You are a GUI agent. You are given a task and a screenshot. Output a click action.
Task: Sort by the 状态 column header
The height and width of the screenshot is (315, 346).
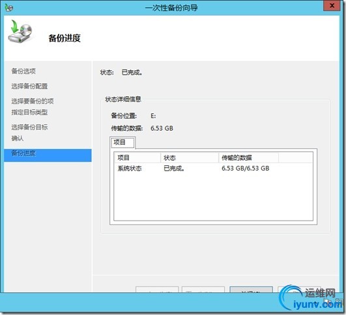(x=190, y=157)
